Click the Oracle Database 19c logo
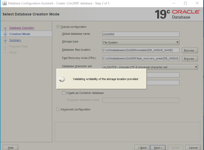This screenshot has width=204, height=150. point(177,14)
